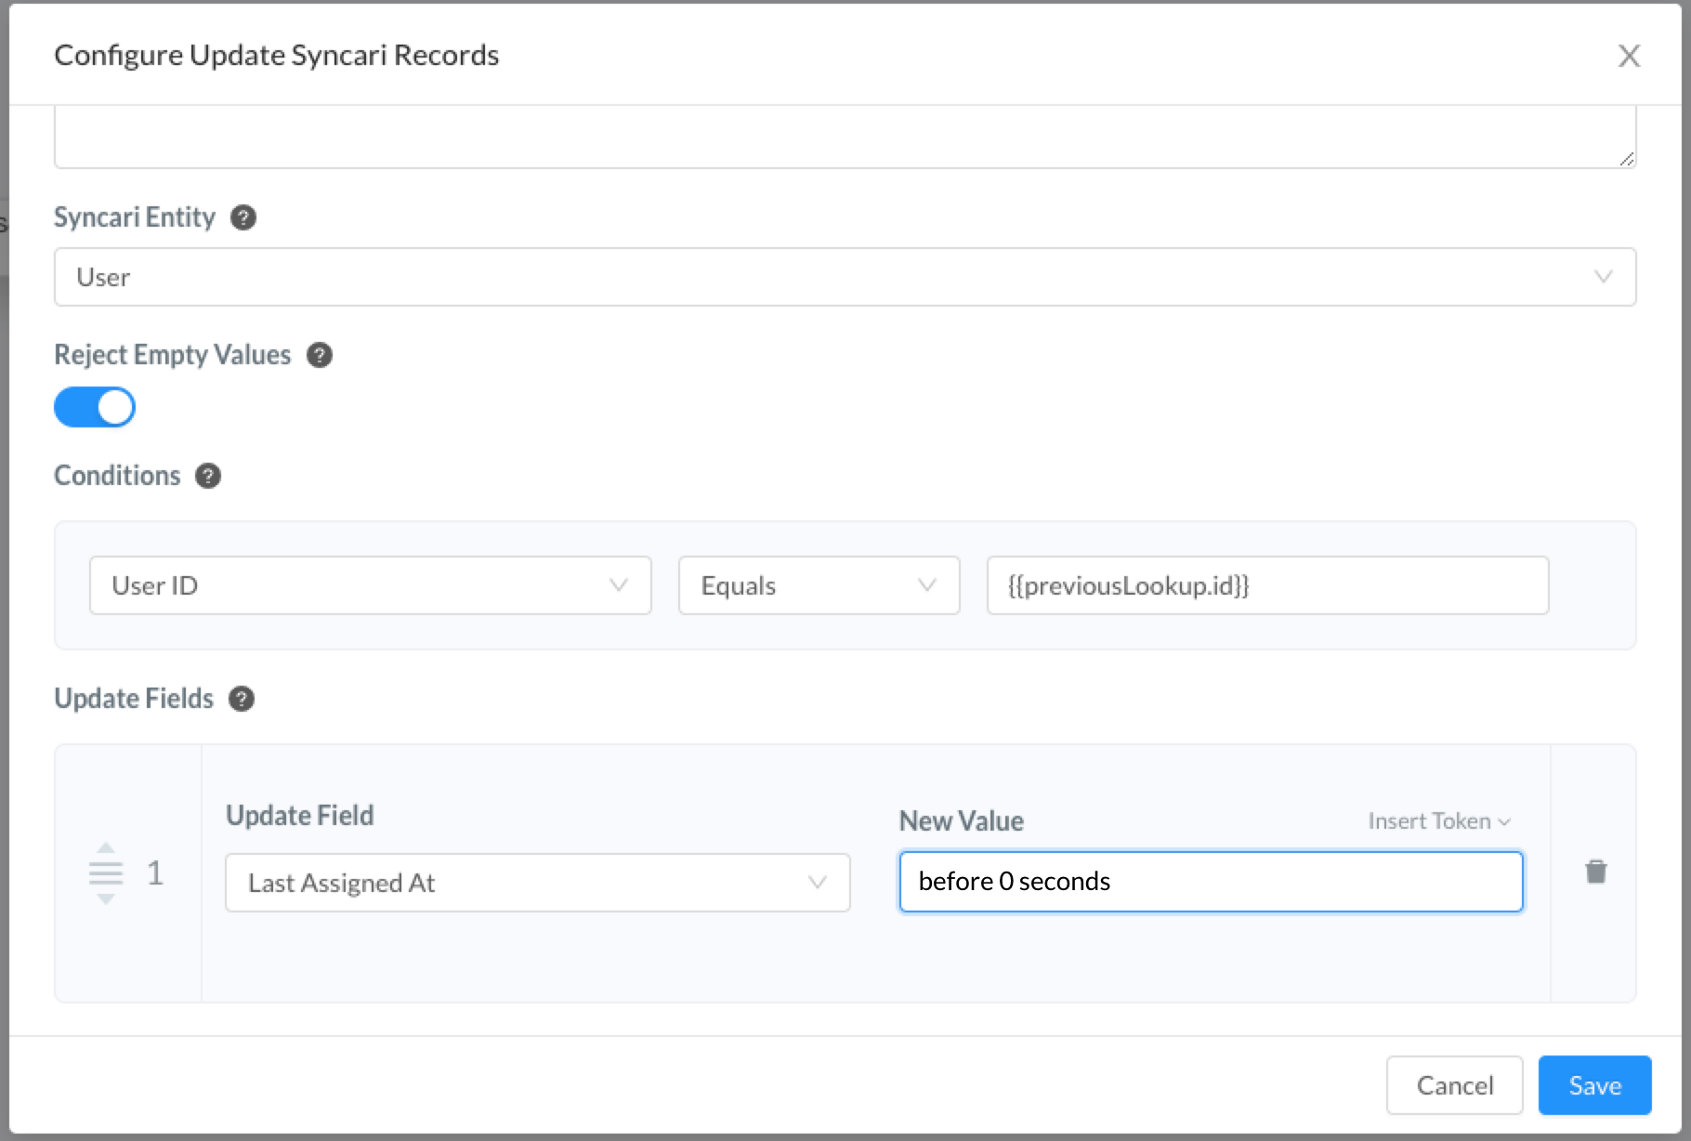
Task: Click the {{previousLookup.id}} condition value field
Action: 1267,585
